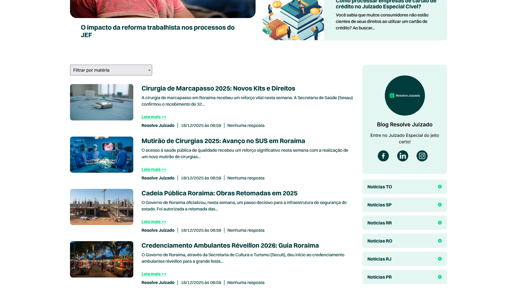Click the green arrow on Notícias PR
Screen dimensions: 517x291
click(x=440, y=277)
